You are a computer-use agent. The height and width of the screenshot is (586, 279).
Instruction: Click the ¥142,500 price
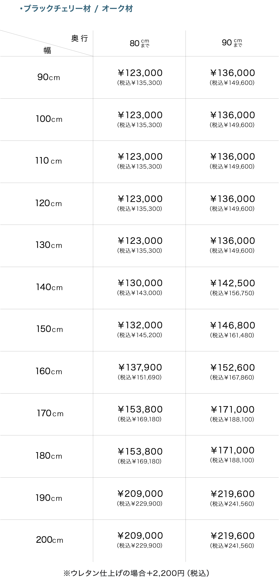(232, 283)
